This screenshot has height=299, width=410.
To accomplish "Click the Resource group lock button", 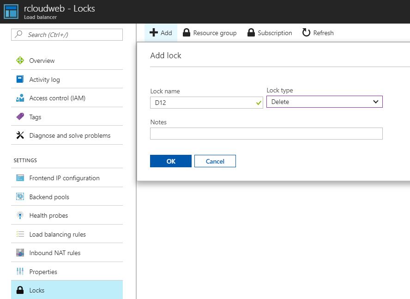I will [x=210, y=33].
